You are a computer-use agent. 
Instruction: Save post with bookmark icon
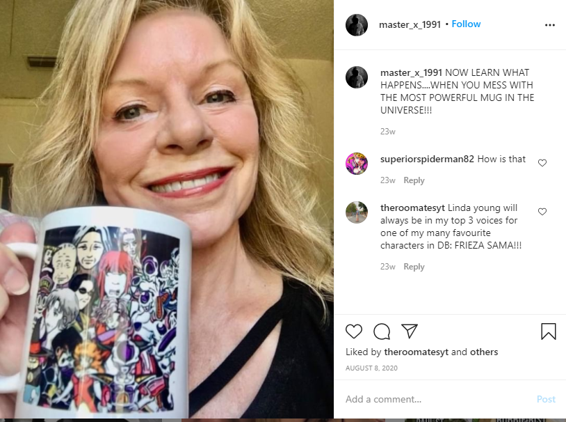point(549,331)
